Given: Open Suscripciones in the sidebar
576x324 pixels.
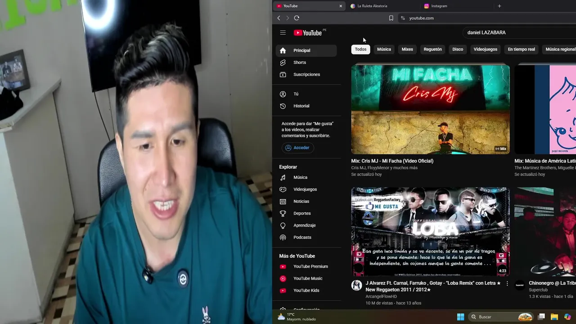Looking at the screenshot, I should tap(306, 74).
